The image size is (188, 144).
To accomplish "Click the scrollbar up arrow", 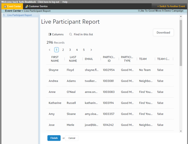I will (x=181, y=16).
